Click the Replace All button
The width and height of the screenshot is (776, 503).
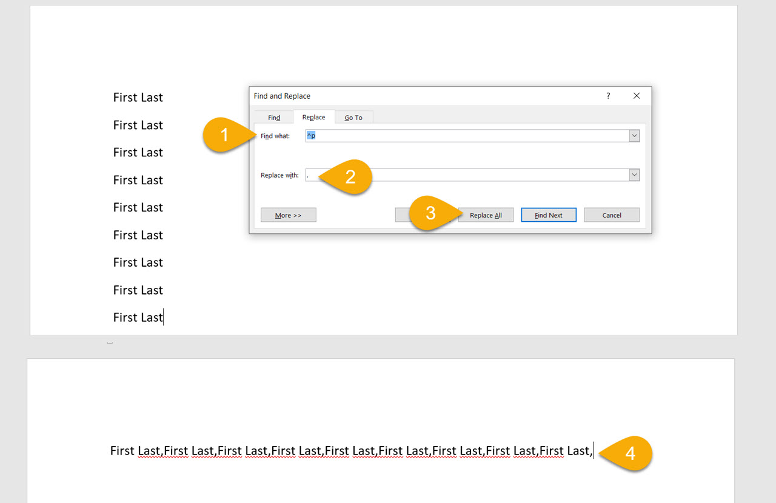486,215
